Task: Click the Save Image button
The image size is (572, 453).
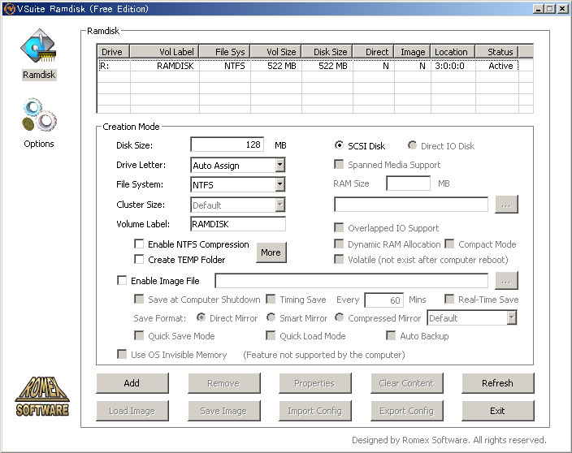Action: (x=224, y=411)
